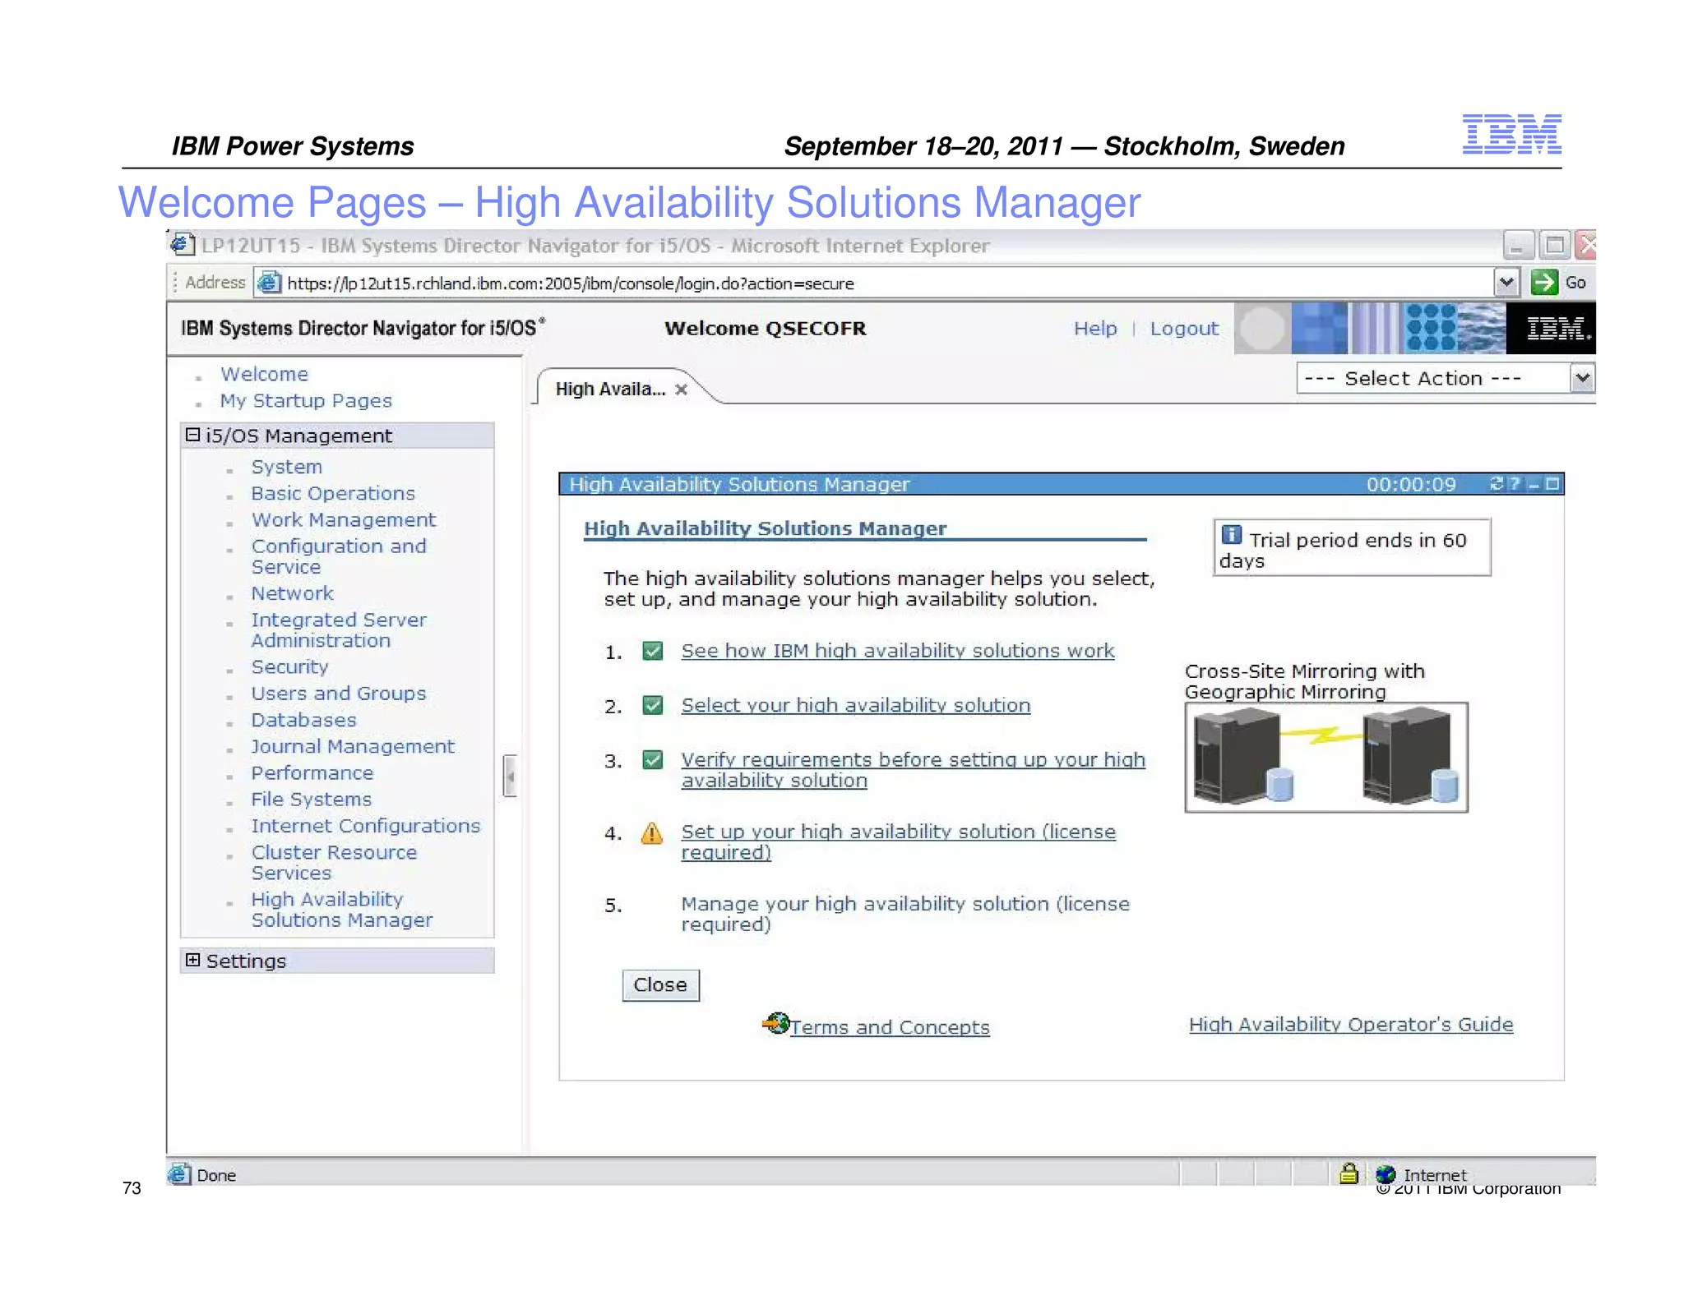Open the Network navigation item

pyautogui.click(x=292, y=593)
